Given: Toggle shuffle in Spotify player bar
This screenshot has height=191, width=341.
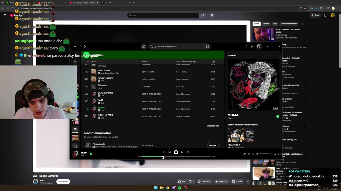Looking at the screenshot, I should (164, 152).
